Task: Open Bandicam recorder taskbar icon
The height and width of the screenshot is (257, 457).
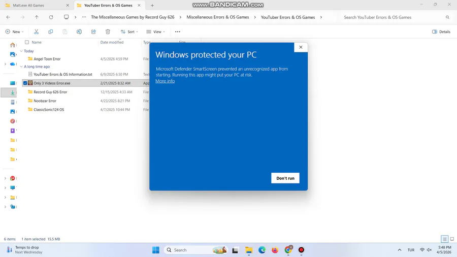Action: (301, 250)
